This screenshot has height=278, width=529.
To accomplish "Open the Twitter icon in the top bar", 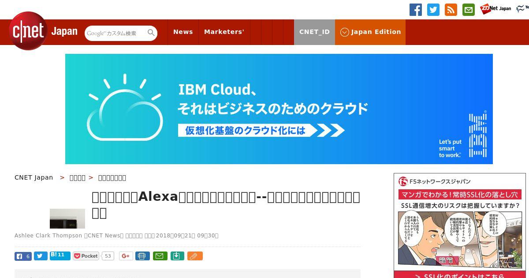I will (433, 10).
